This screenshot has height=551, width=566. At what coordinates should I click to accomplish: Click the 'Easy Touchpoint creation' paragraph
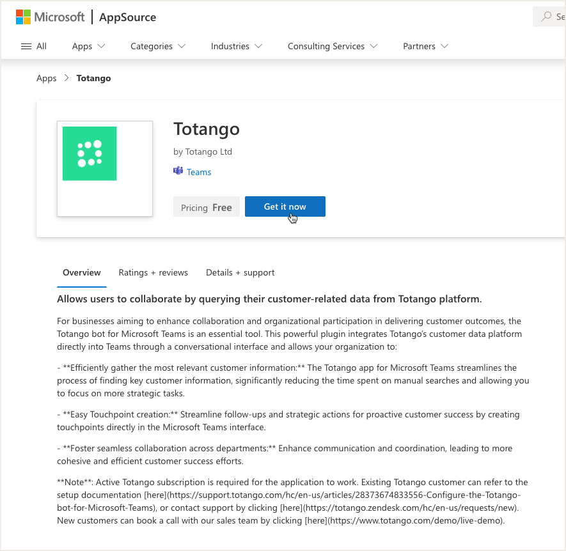(288, 421)
